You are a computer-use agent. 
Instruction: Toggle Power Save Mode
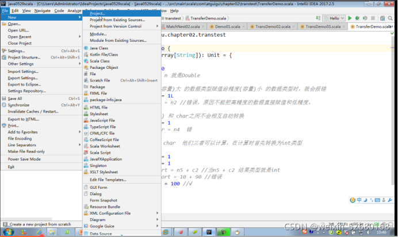[x=41, y=160]
